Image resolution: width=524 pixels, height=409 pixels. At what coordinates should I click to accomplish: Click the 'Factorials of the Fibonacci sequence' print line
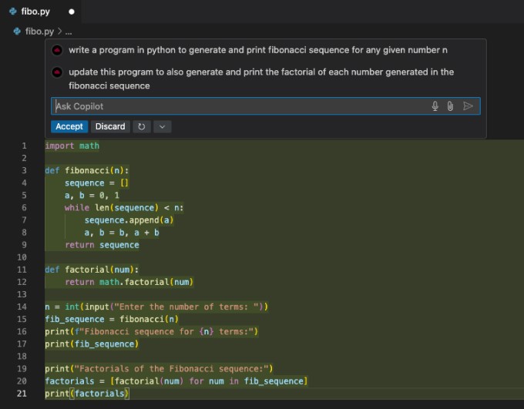159,368
